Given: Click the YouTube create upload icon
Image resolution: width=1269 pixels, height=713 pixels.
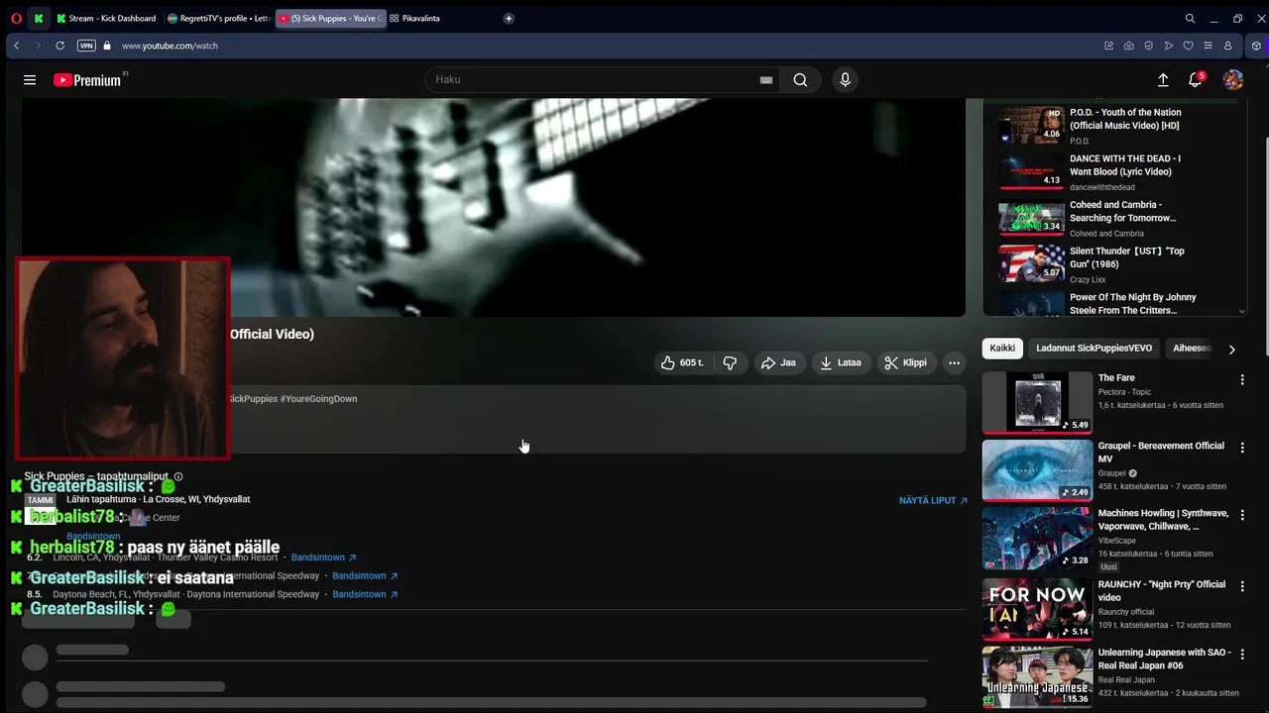Looking at the screenshot, I should pos(1163,80).
